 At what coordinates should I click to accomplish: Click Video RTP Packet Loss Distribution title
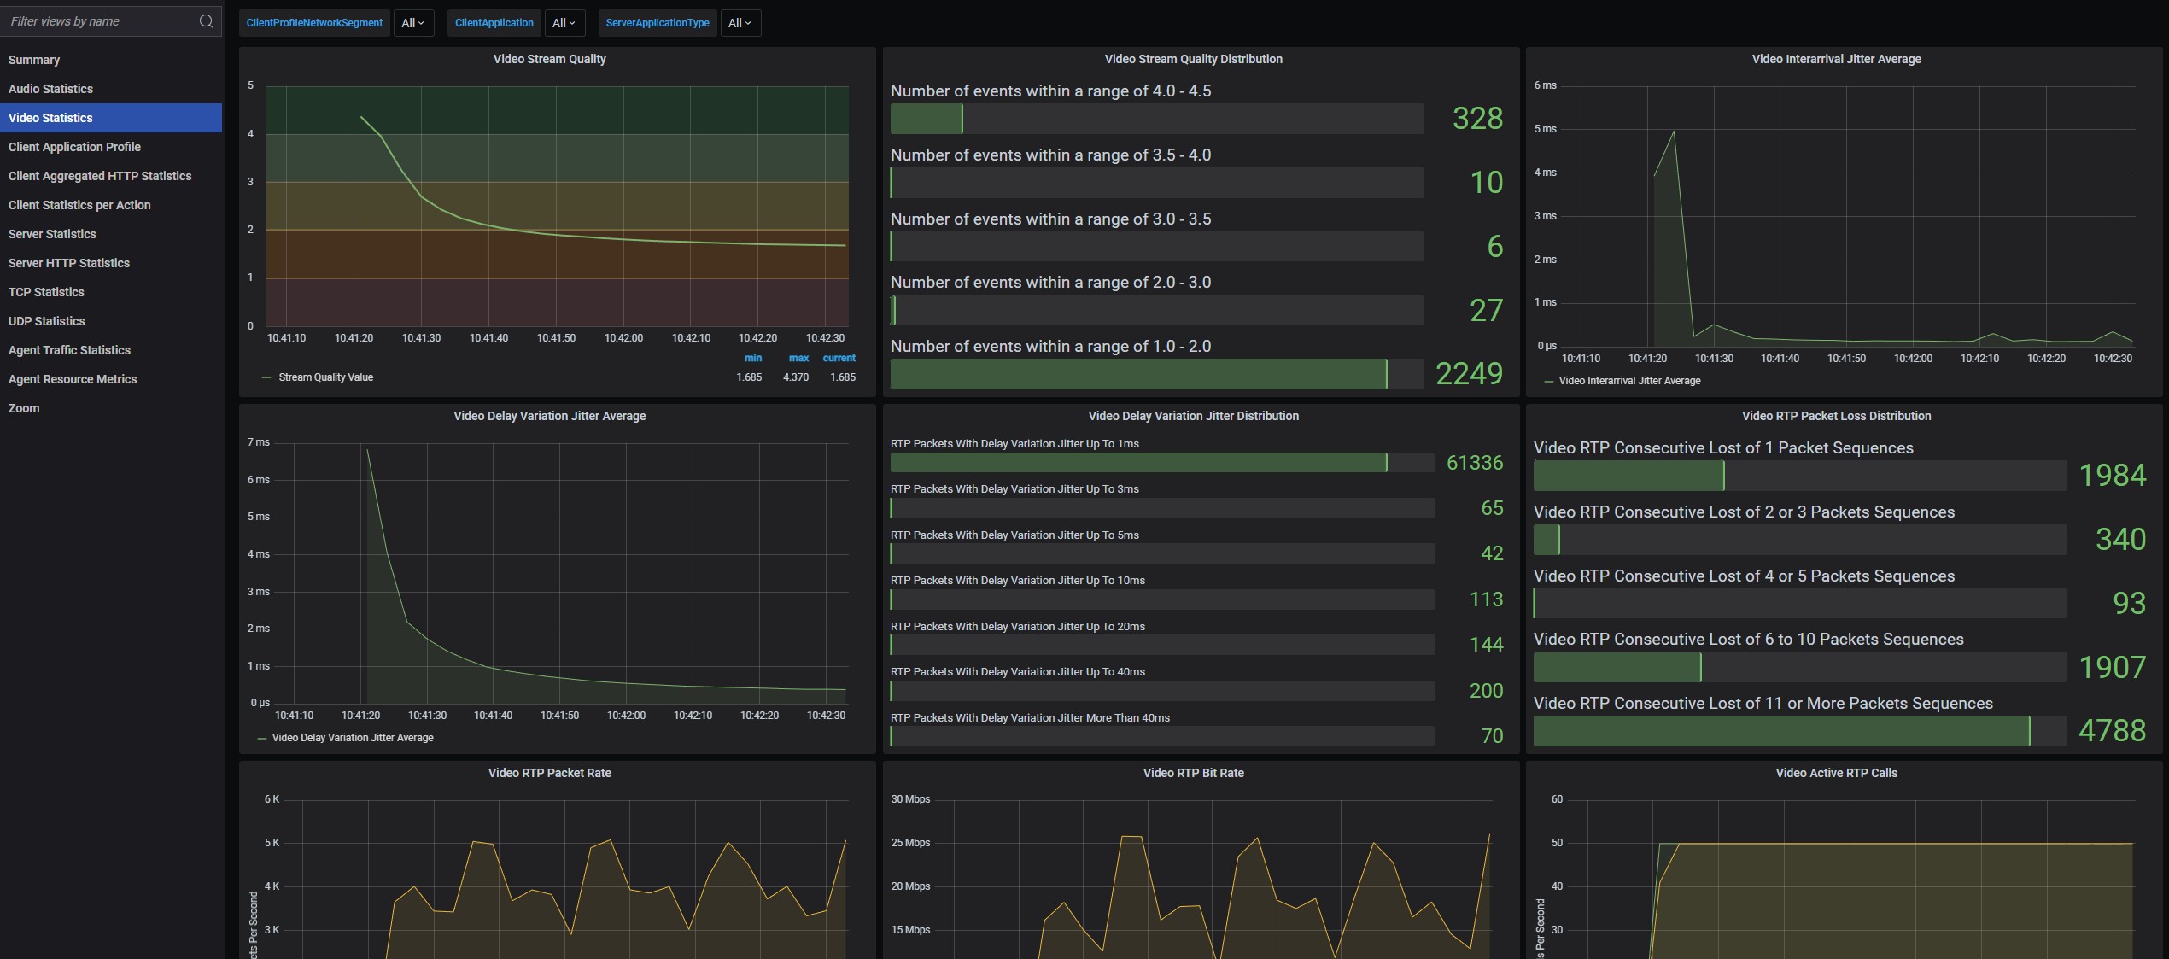pos(1836,416)
